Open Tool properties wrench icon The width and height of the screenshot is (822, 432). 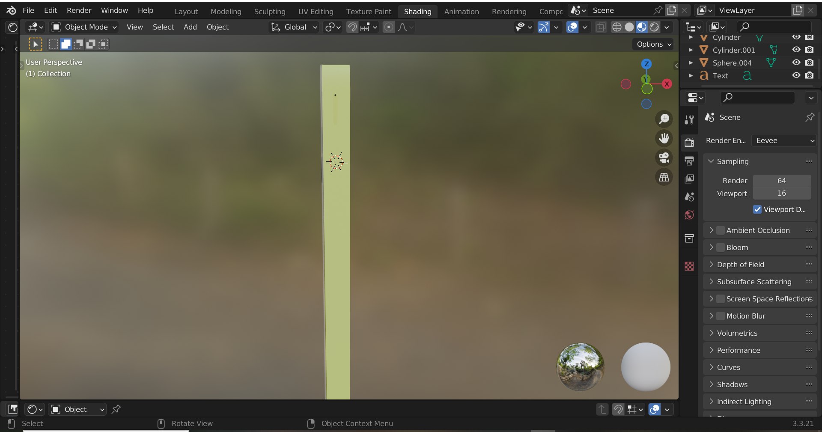pos(689,120)
